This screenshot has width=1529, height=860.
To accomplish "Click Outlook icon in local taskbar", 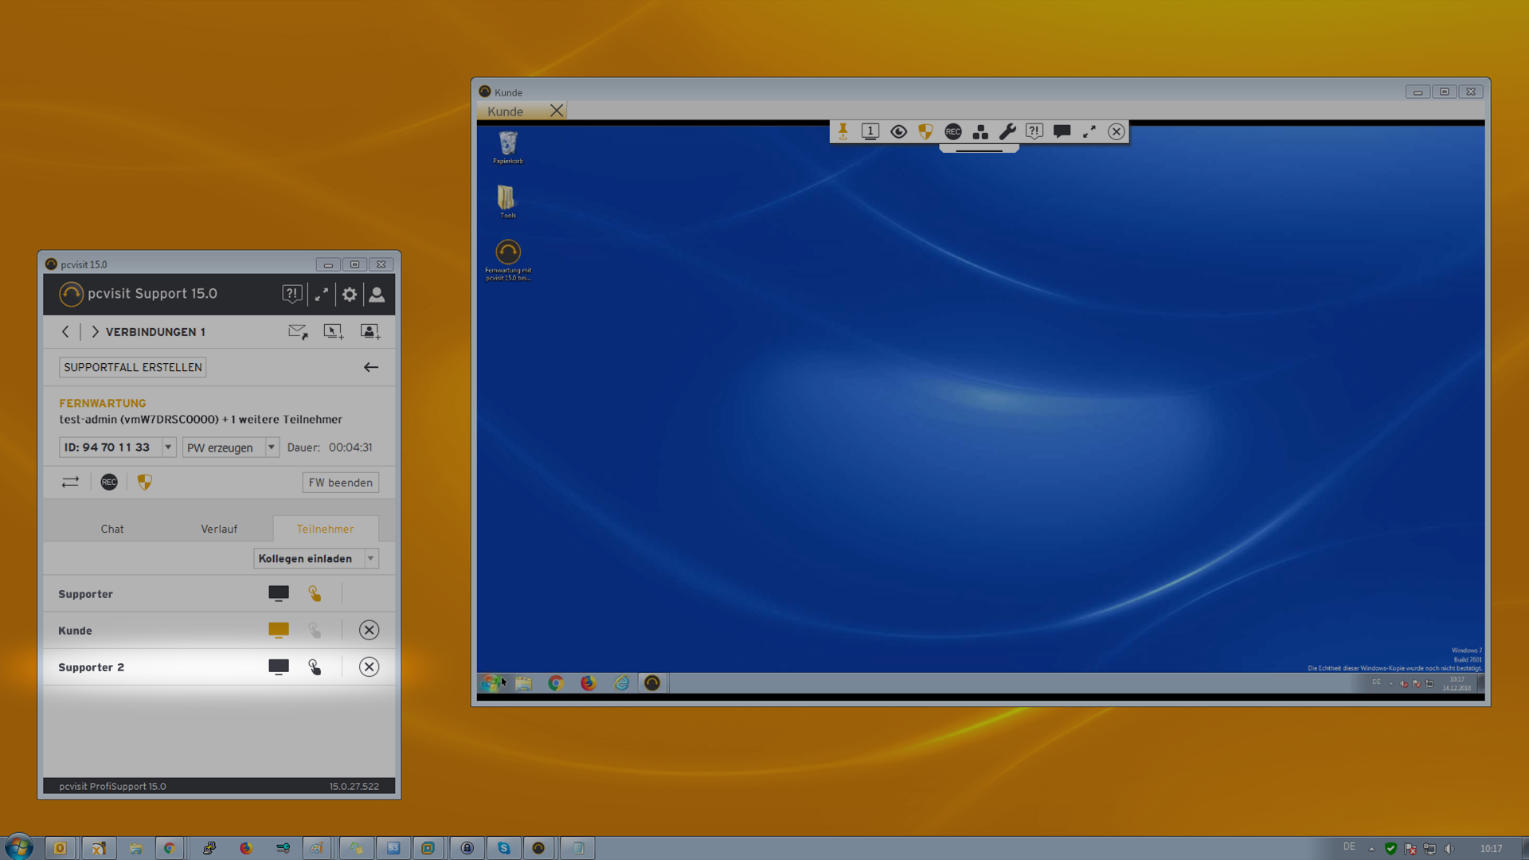I will pos(60,848).
